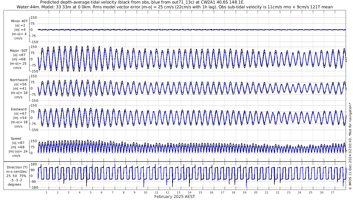Click the '|m| =54' value under Eastward

click(x=20, y=118)
